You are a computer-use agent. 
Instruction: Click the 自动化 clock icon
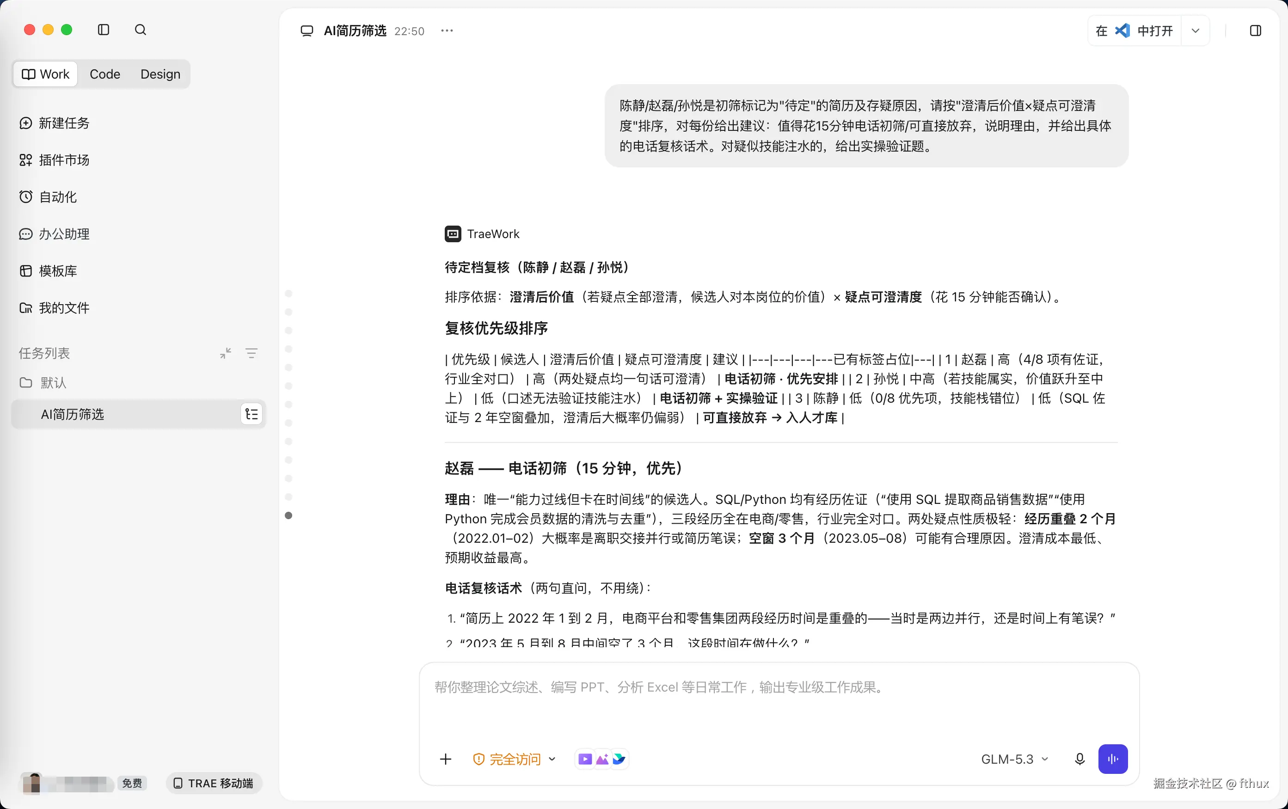point(26,197)
